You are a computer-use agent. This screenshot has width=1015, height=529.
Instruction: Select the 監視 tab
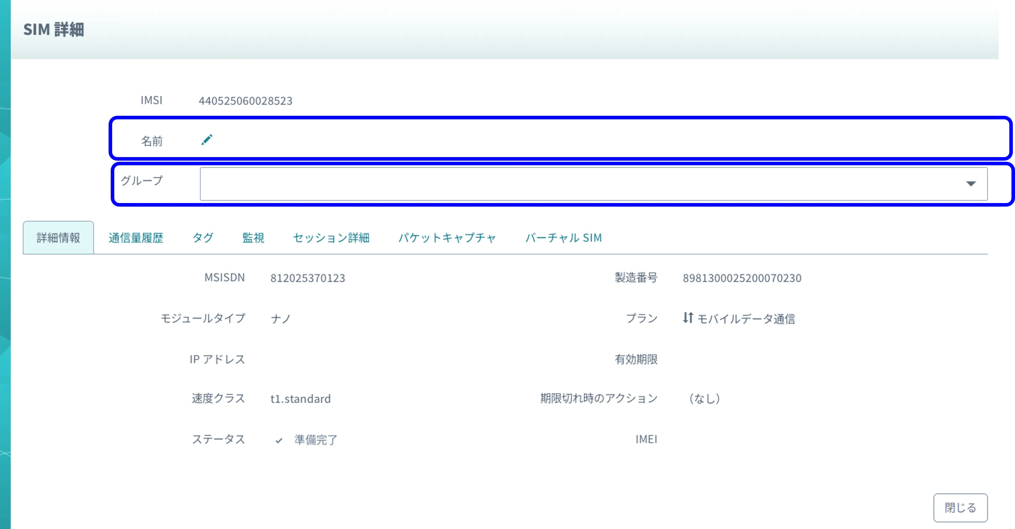[253, 238]
